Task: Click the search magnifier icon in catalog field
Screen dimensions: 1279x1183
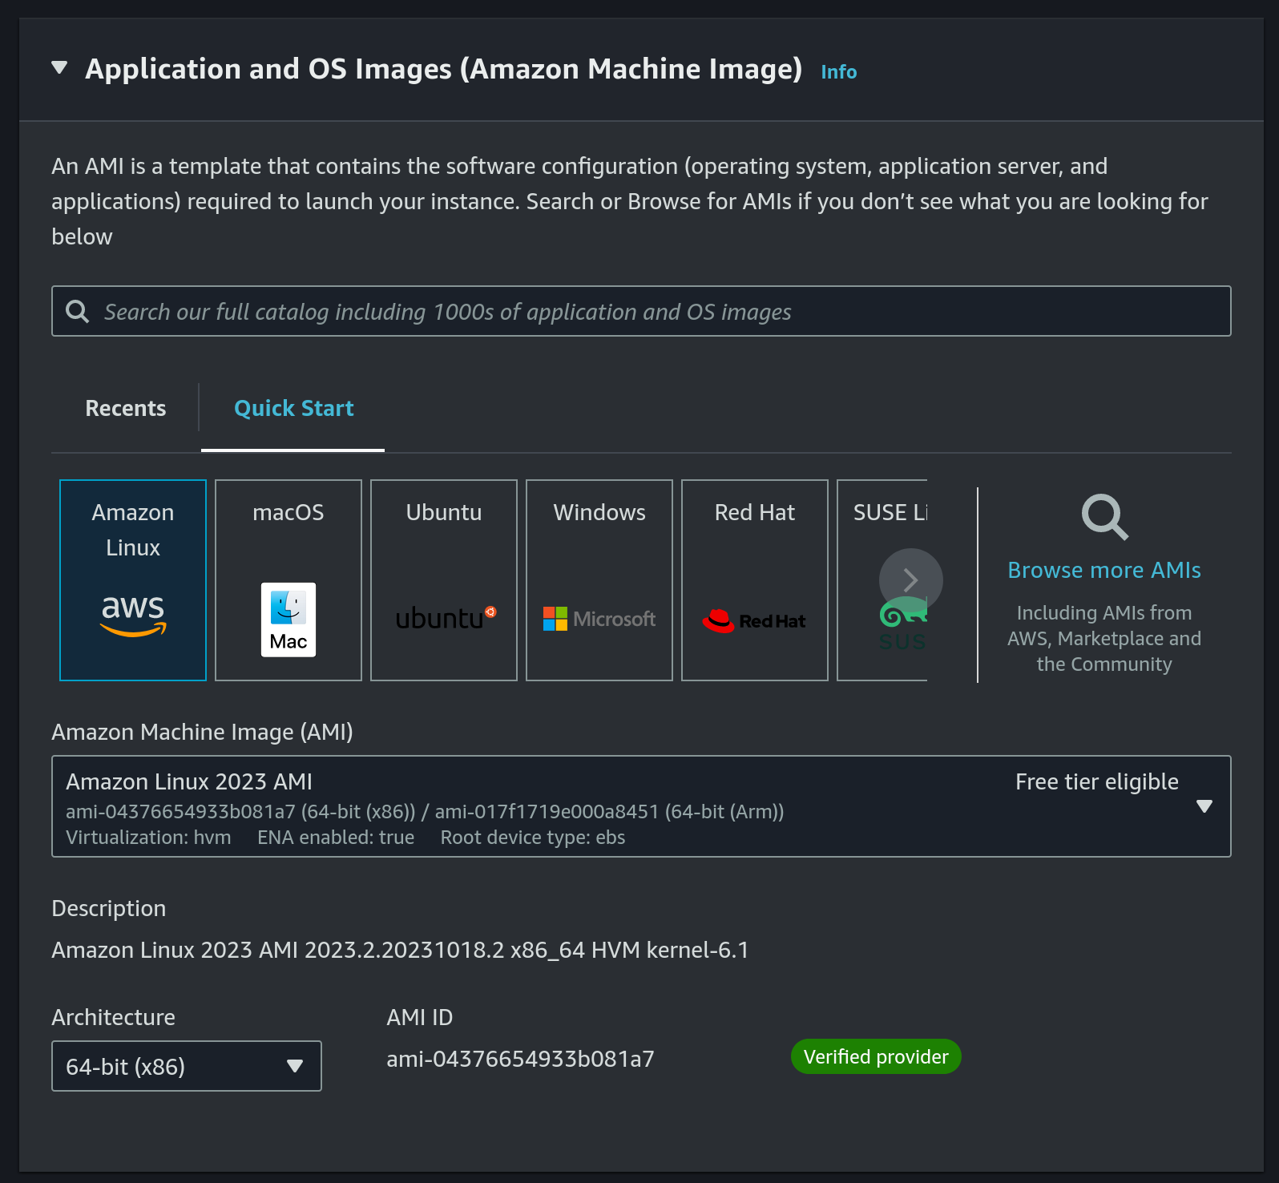Action: tap(77, 311)
